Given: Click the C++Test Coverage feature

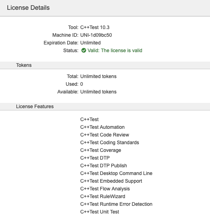Looking at the screenshot, I should [x=101, y=150].
